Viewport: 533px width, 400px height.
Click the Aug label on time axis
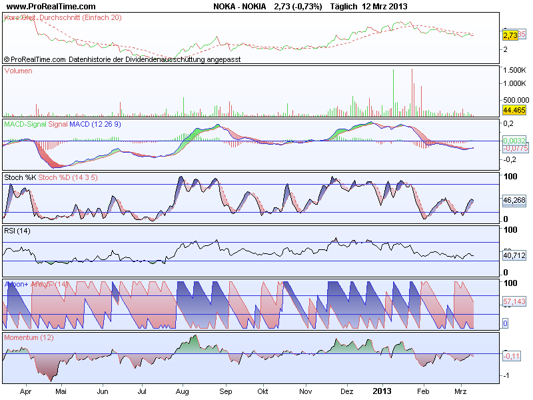pos(182,391)
